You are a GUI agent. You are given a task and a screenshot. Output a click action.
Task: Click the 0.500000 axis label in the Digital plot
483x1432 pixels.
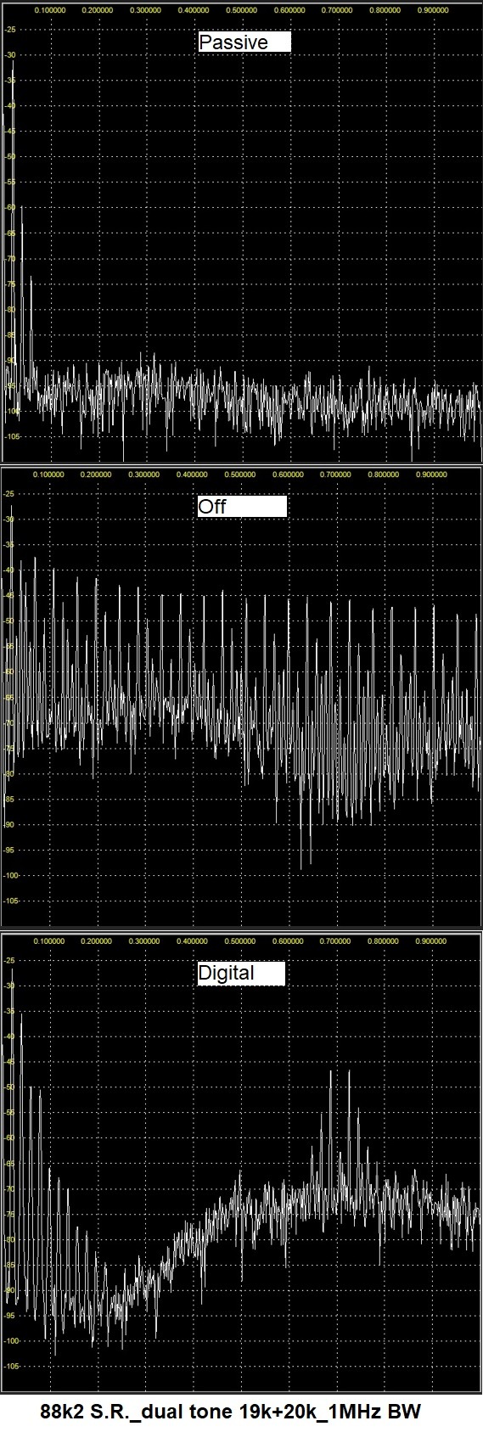(242, 941)
